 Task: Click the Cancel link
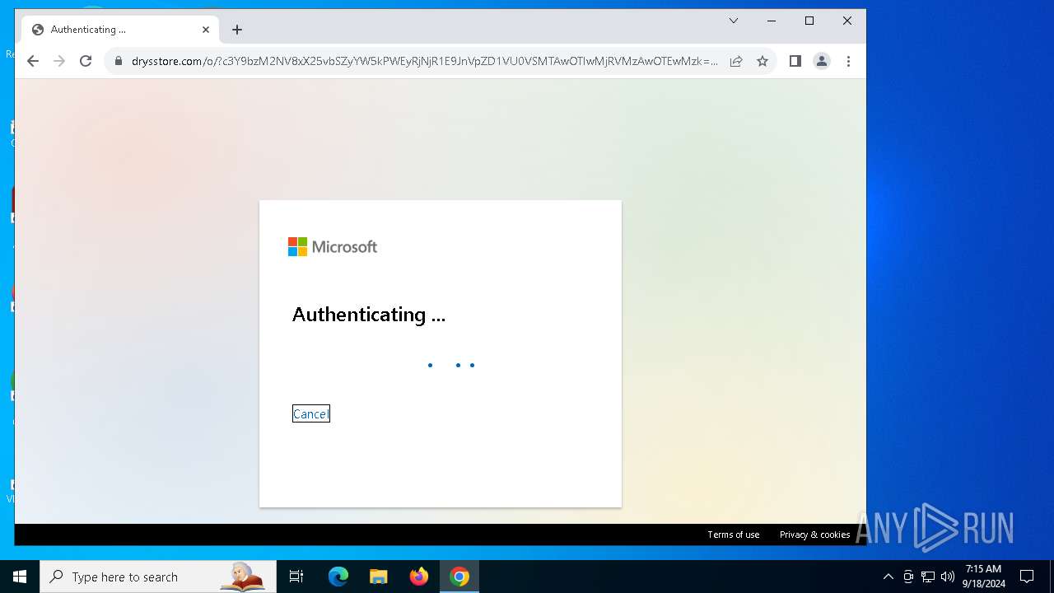tap(311, 414)
